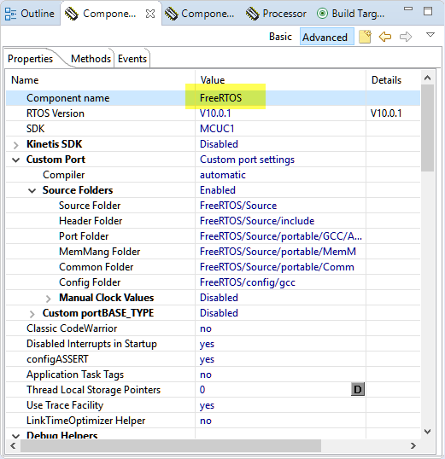The width and height of the screenshot is (445, 459).
Task: Collapse the Debug Helpers group
Action: click(x=16, y=436)
